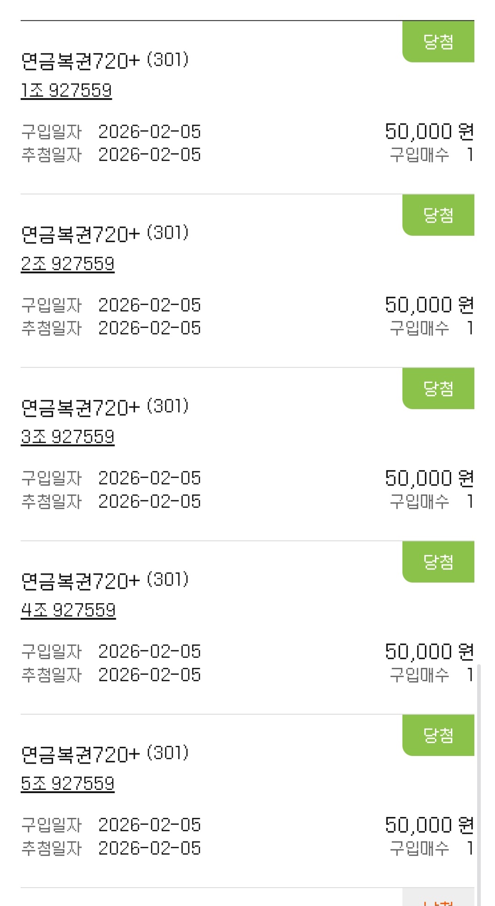Click the 당첨 badge of the 2조 ticket
This screenshot has height=906, width=495.
(438, 215)
